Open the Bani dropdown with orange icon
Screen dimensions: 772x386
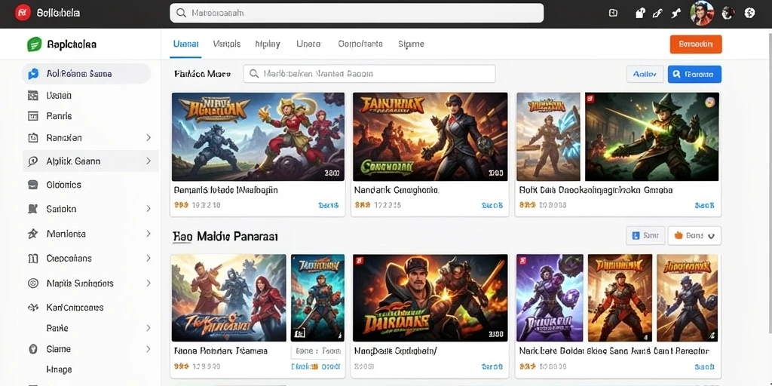pos(694,236)
